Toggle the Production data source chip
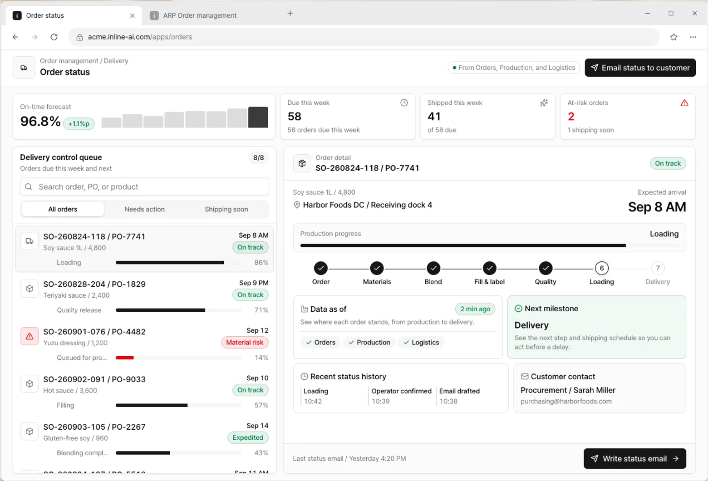 pyautogui.click(x=369, y=343)
